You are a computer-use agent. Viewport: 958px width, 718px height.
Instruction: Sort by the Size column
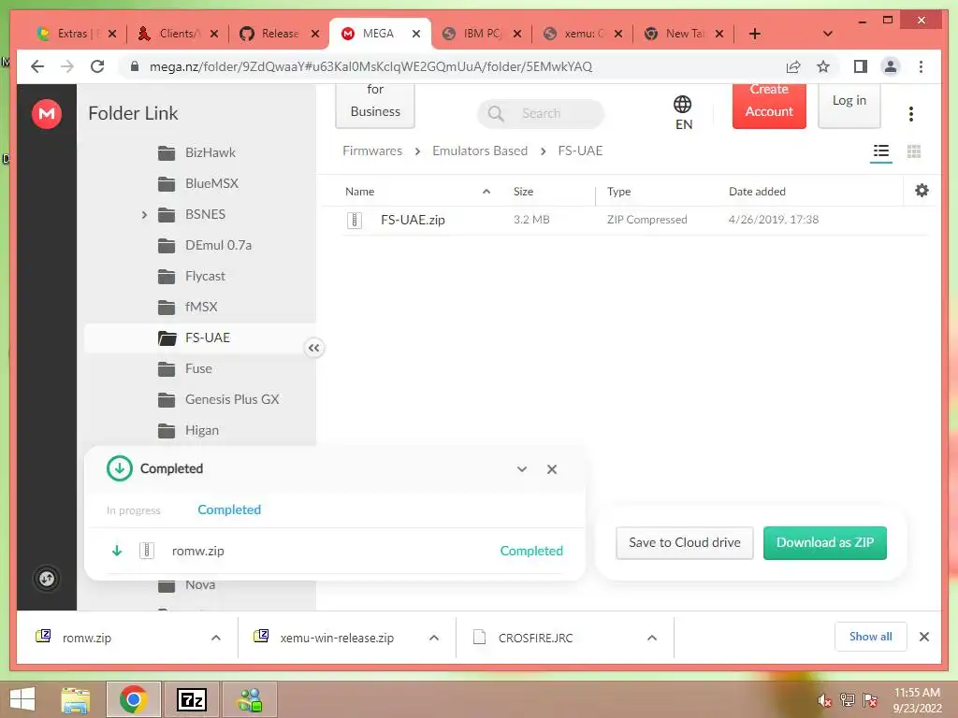pos(523,191)
